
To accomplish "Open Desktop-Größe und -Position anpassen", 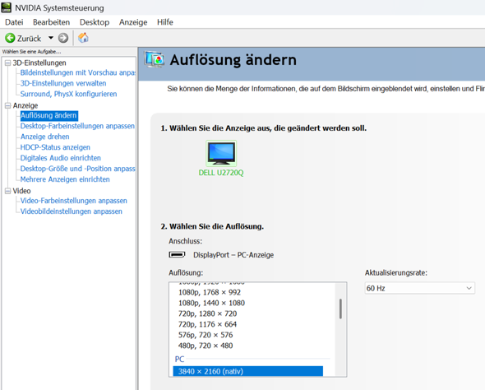I will pos(77,169).
